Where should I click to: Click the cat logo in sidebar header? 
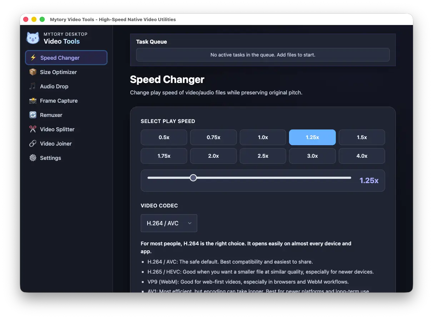pyautogui.click(x=33, y=38)
